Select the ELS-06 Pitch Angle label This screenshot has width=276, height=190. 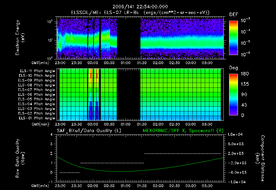pyautogui.click(x=37, y=94)
